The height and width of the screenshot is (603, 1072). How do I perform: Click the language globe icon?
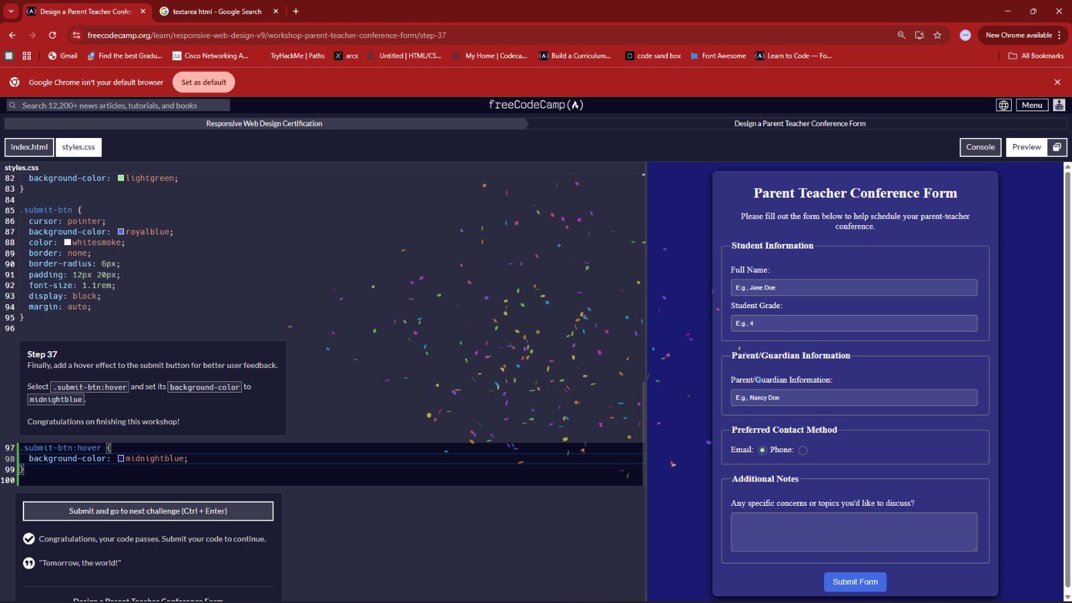[1003, 105]
